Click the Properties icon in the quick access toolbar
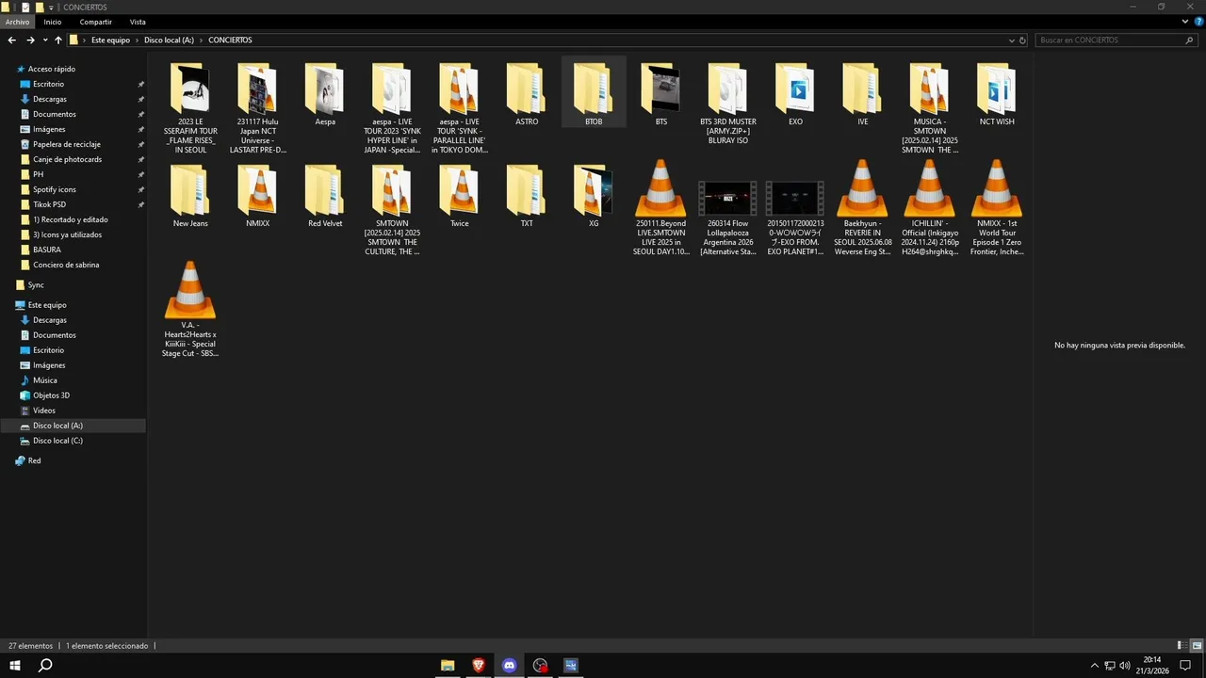1206x678 pixels. pos(25,7)
